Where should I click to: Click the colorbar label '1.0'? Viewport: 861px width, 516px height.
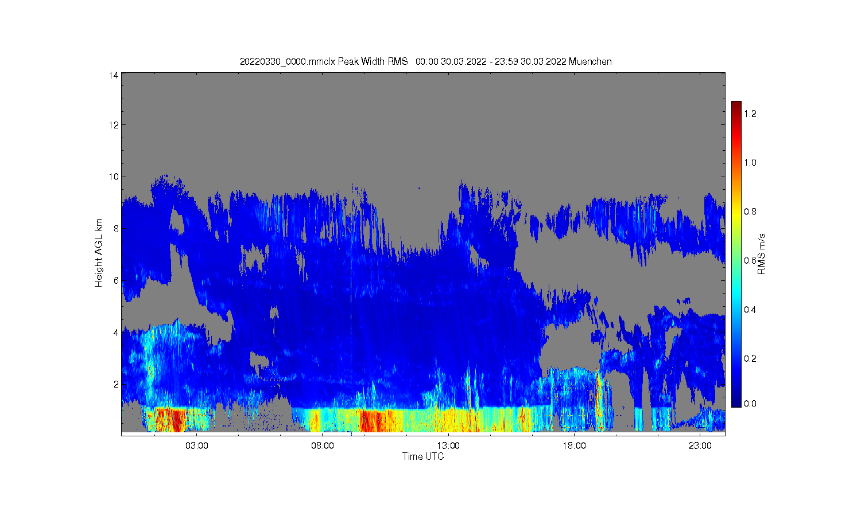[x=750, y=162]
